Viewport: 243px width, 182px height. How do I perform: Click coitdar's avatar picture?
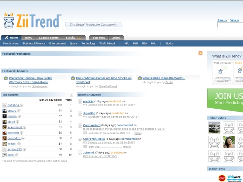click(x=5, y=144)
